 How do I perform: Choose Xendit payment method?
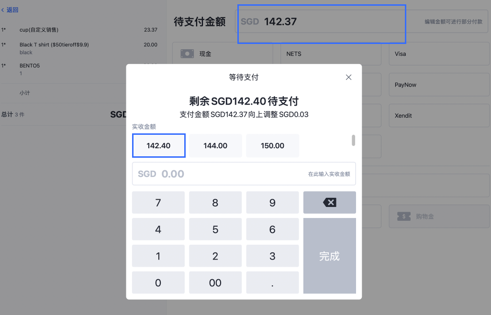438,115
